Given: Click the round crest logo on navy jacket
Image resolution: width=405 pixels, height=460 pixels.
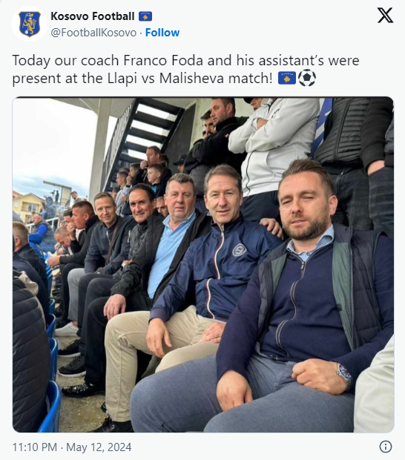Looking at the screenshot, I should click(x=240, y=250).
